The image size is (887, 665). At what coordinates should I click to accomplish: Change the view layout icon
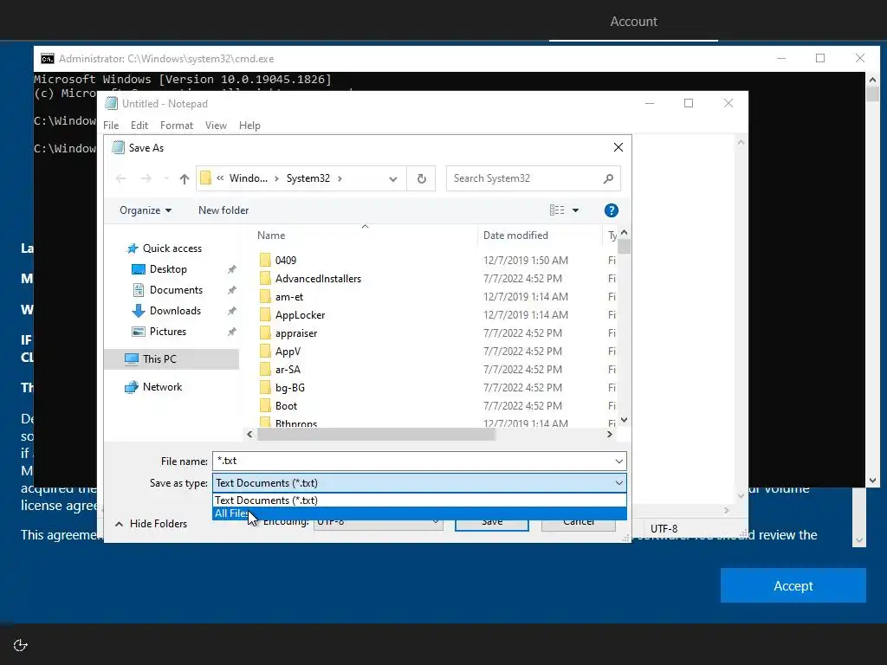point(557,210)
